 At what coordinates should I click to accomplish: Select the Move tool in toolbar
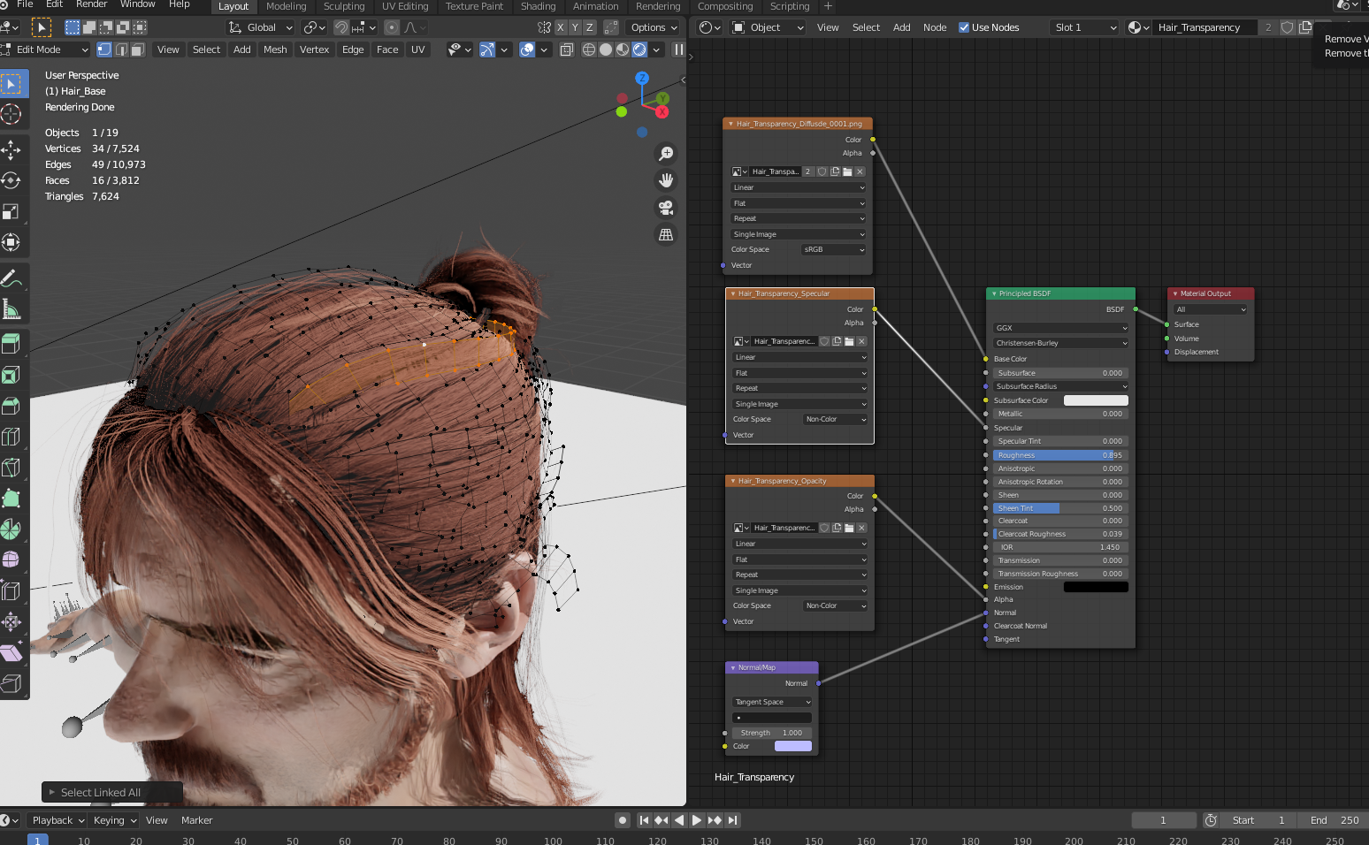pyautogui.click(x=11, y=149)
